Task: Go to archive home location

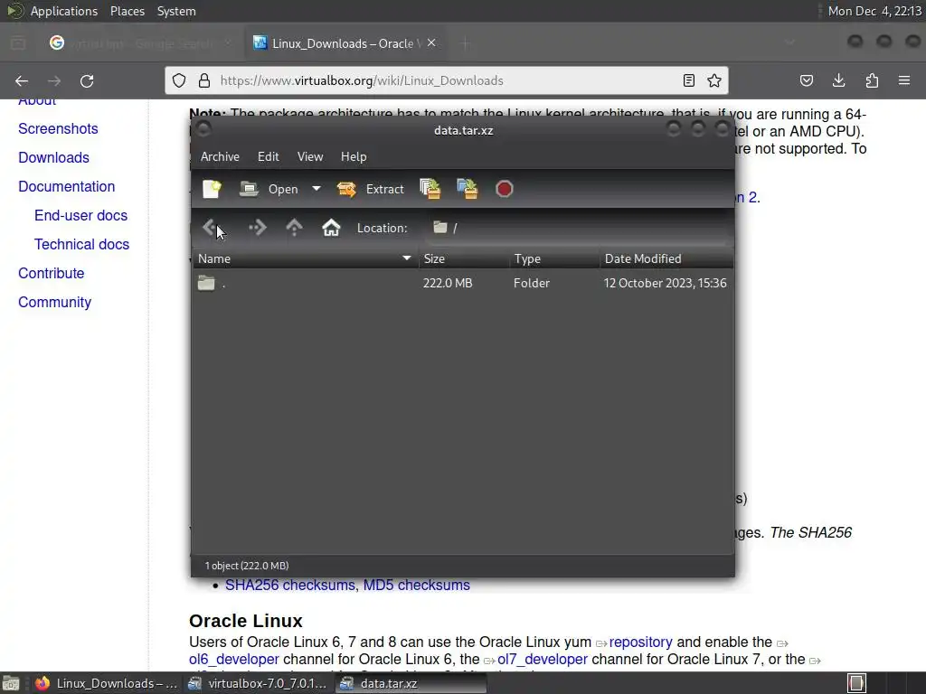Action: tap(331, 227)
